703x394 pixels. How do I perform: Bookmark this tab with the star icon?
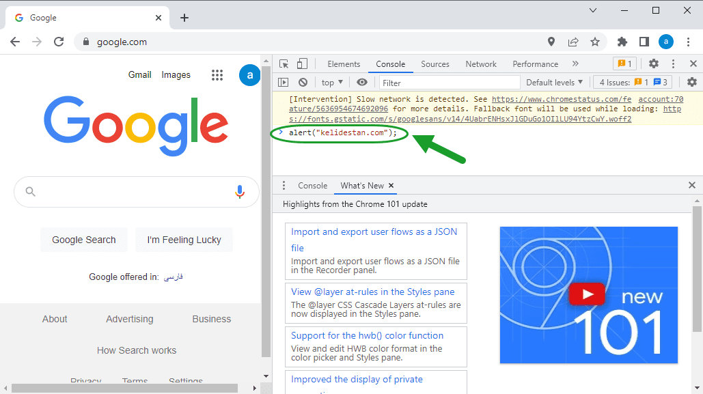tap(595, 42)
